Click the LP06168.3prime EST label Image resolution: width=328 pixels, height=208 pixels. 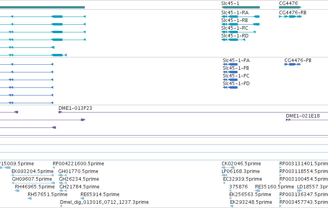tap(241, 171)
